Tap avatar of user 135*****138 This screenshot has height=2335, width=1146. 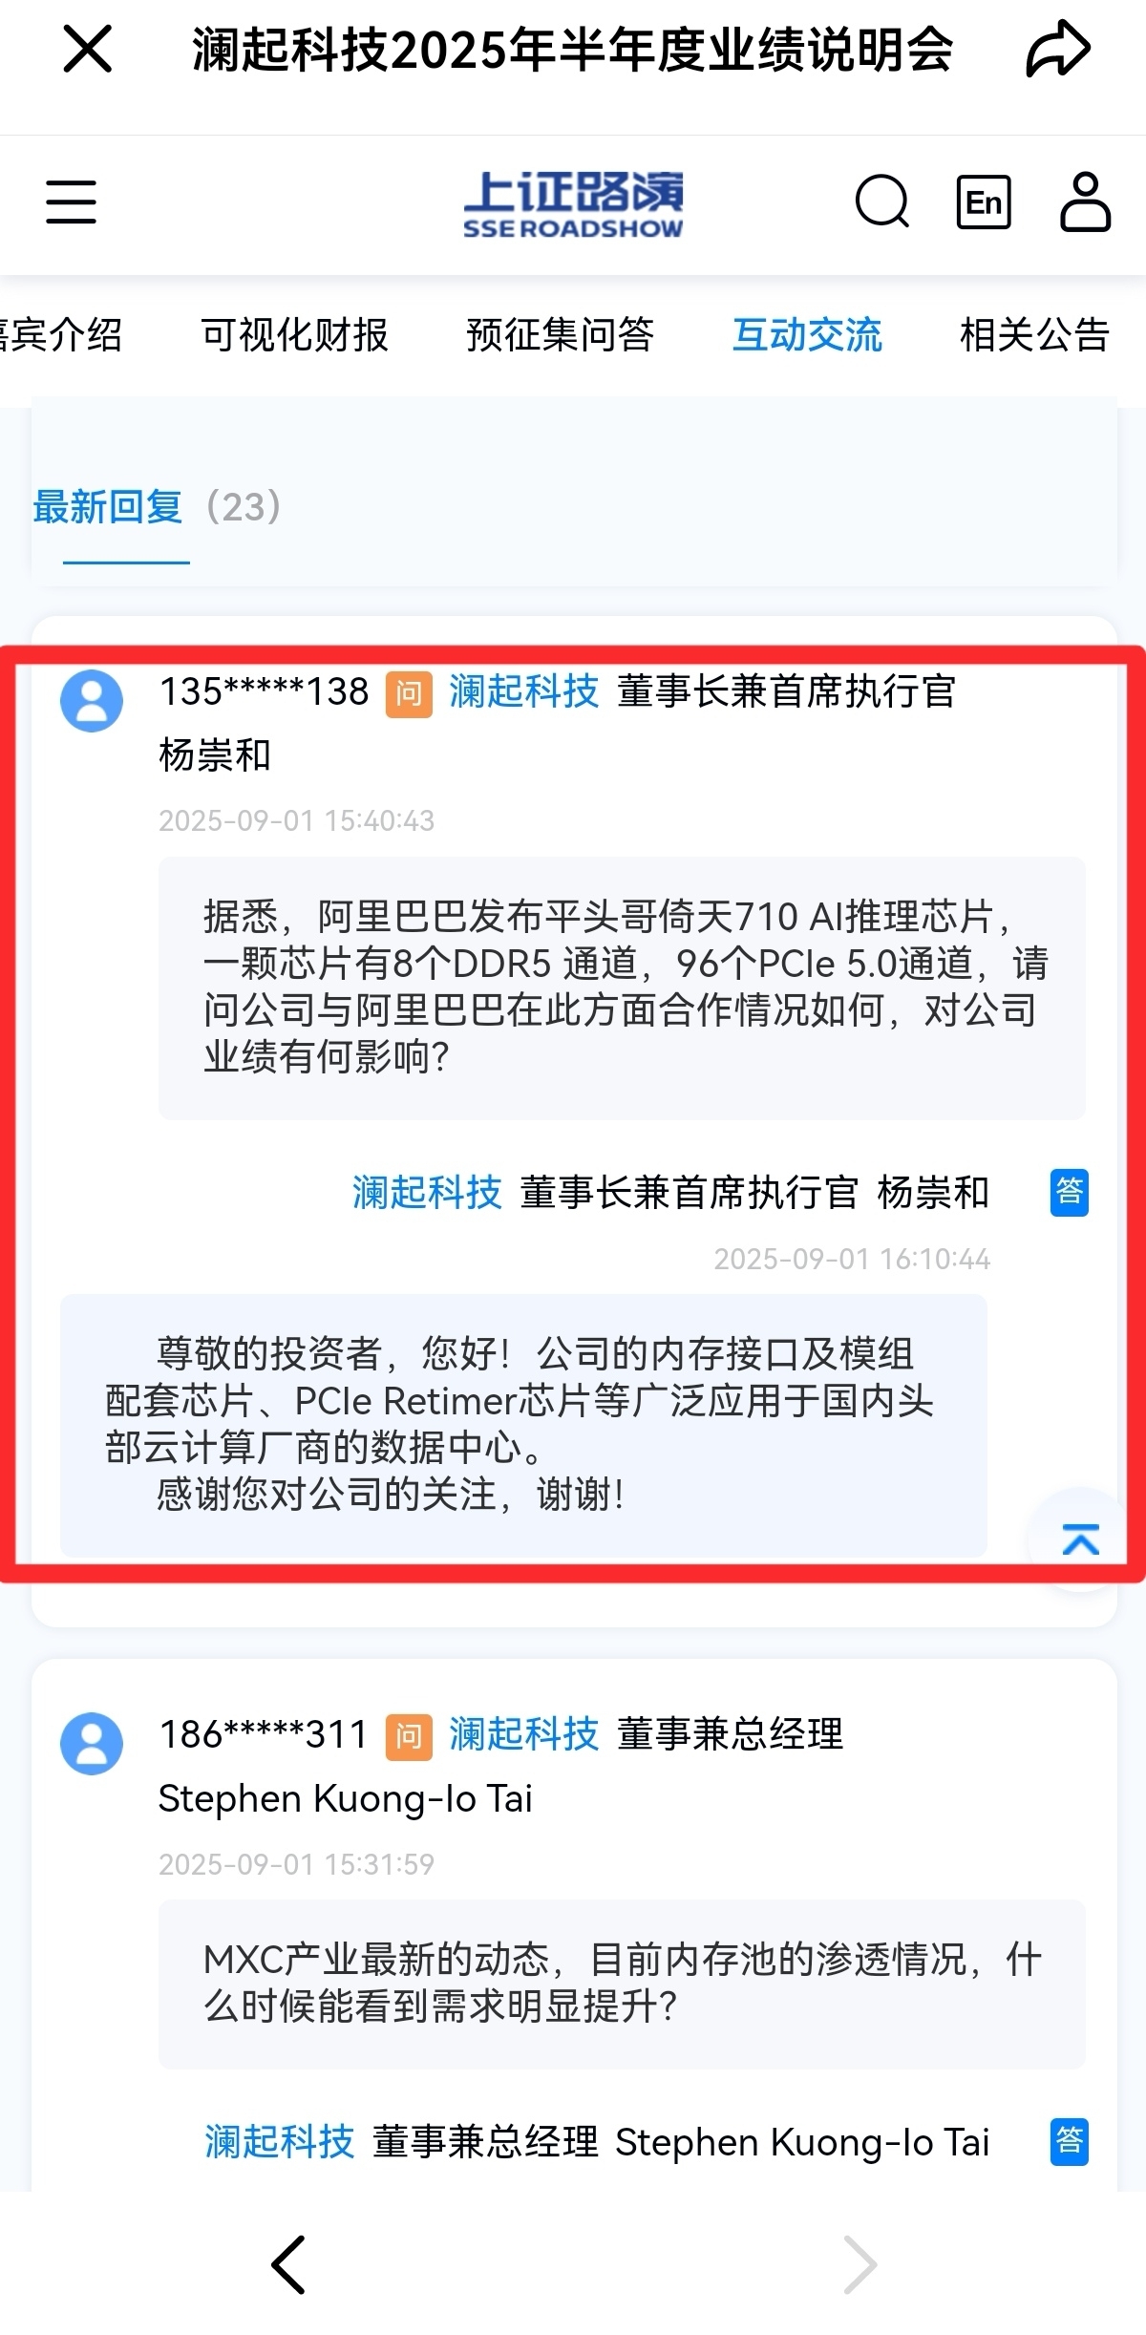[92, 701]
